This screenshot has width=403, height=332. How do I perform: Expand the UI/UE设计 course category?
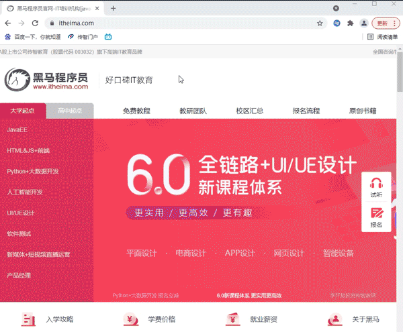tap(20, 213)
